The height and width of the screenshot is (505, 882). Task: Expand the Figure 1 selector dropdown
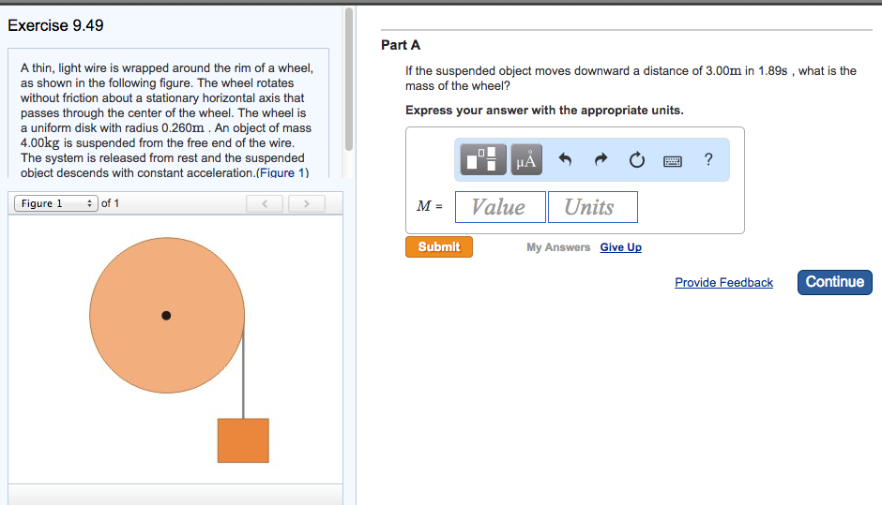click(55, 203)
